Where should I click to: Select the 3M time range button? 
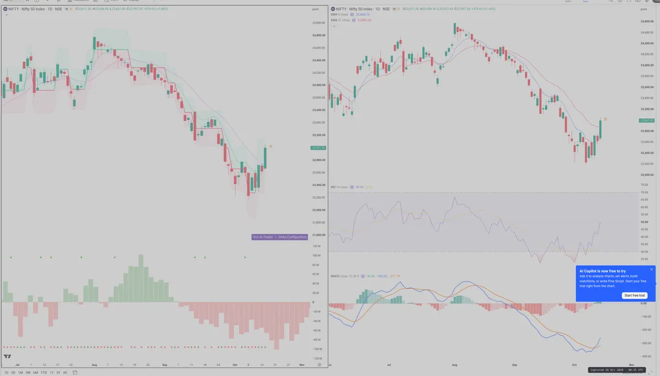[x=28, y=372]
